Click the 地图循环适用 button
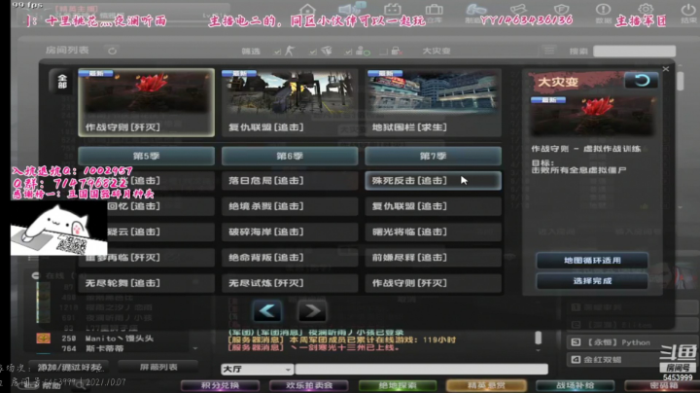Screen dimensions: 700x393 point(592,261)
